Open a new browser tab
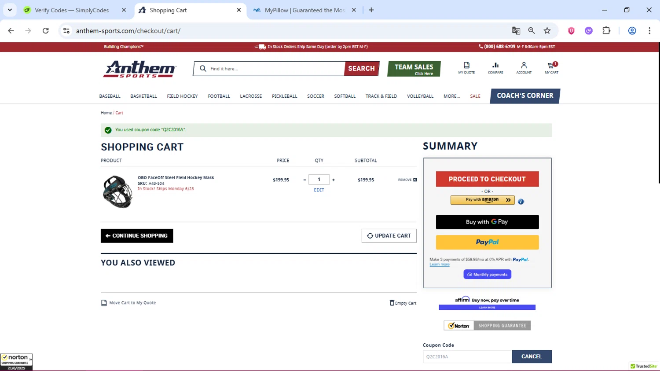This screenshot has height=371, width=660. 371,10
